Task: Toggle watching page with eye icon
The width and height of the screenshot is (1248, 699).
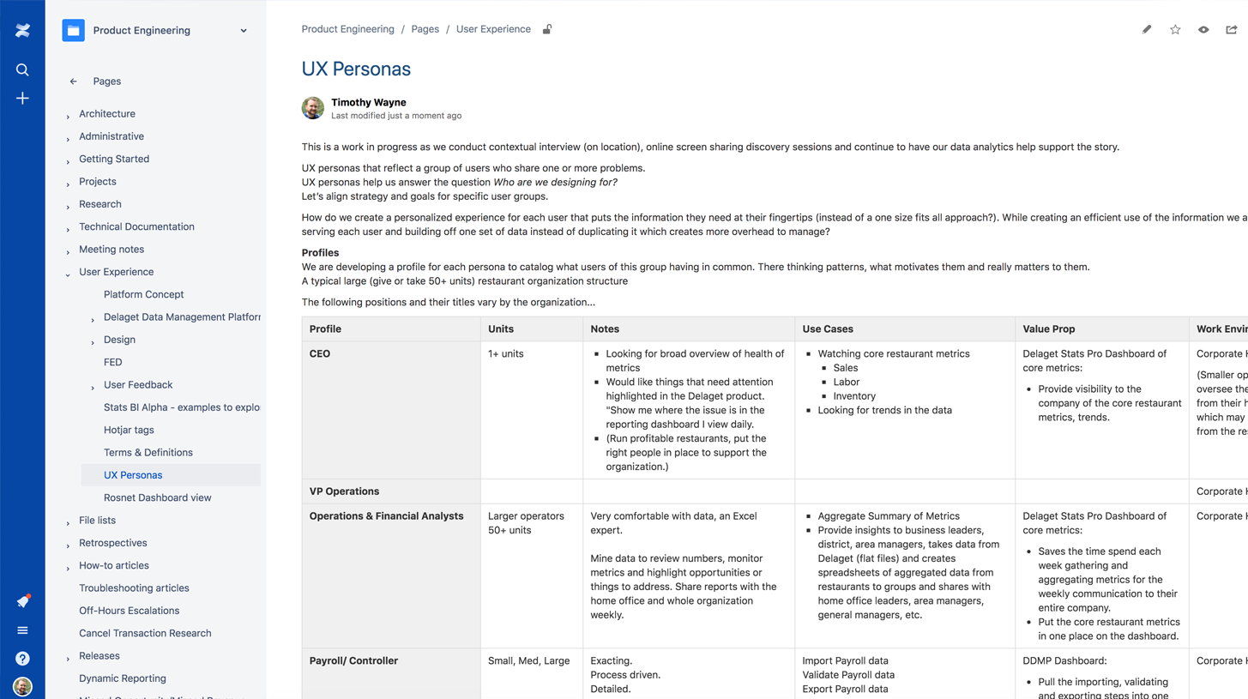Action: coord(1203,29)
